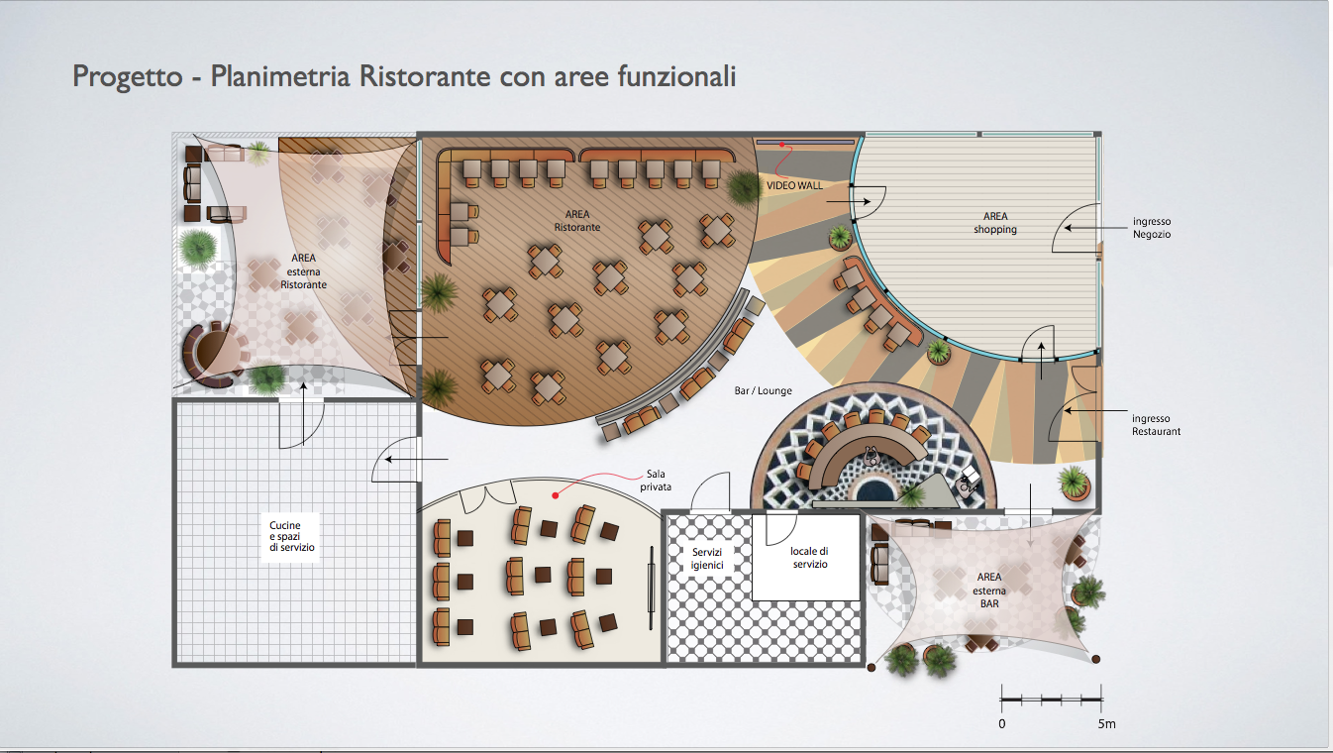Click the 'ingresso Restaurant' label
The image size is (1333, 753).
pos(1157,425)
